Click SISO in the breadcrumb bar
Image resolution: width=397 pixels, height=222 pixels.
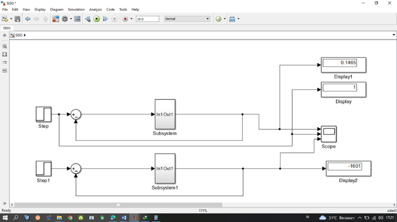pyautogui.click(x=19, y=35)
